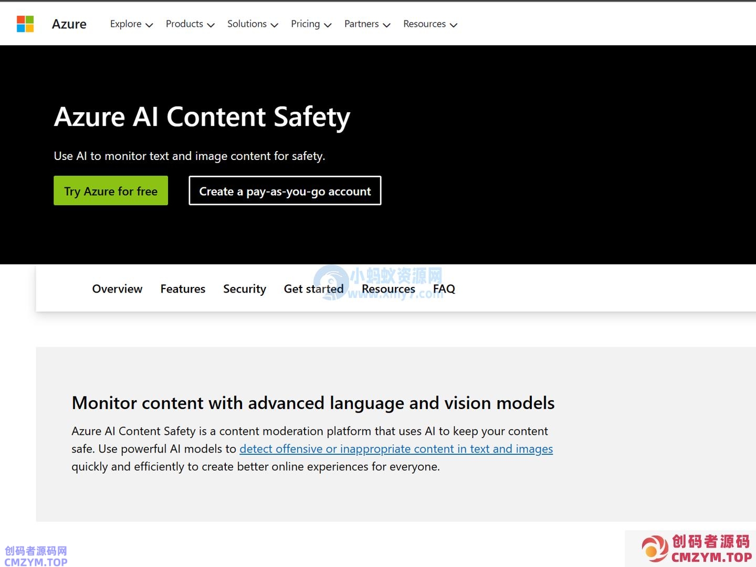756x567 pixels.
Task: Select the Security tab
Action: click(x=245, y=289)
